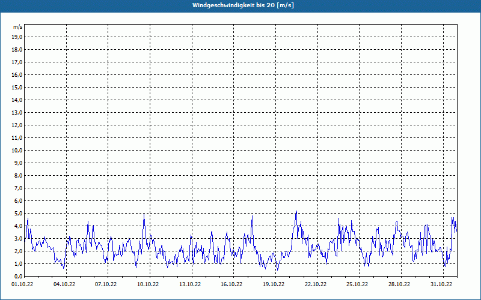Click the date label 04.10.22

(64, 284)
